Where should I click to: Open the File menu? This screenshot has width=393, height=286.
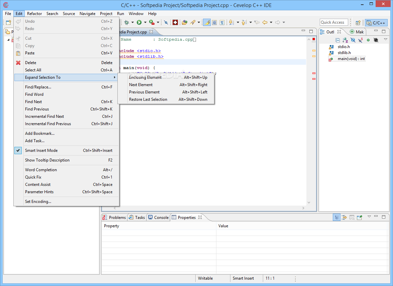(x=8, y=13)
